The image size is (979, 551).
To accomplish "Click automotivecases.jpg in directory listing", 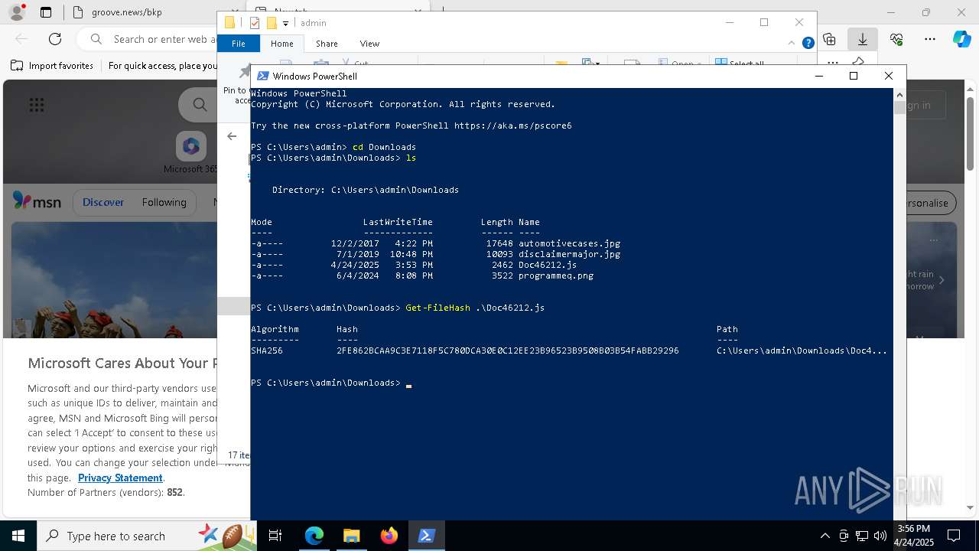I will [570, 243].
